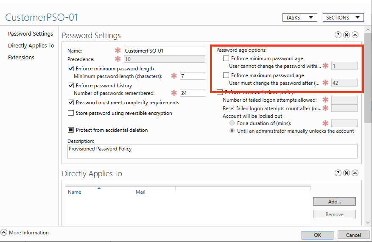
Task: Click help icon in Password Settings header
Action: [x=338, y=35]
